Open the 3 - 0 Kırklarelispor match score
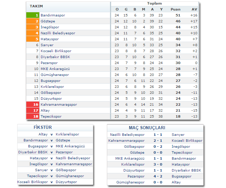The width and height of the screenshot is (226, 188). pyautogui.click(x=157, y=165)
